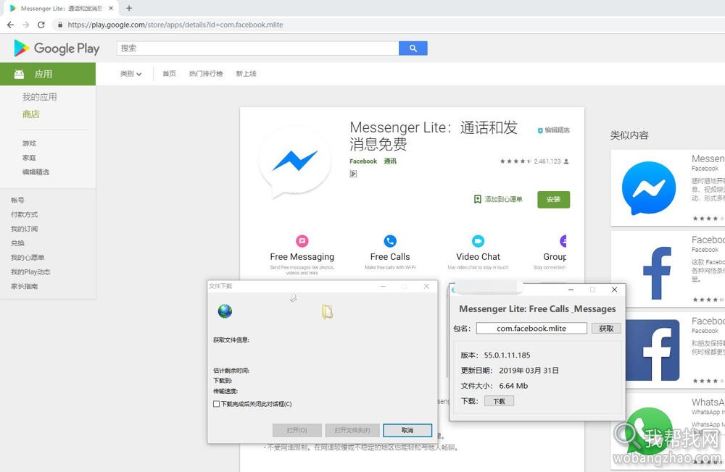Screen dimensions: 725x472
Task: Click the 包名 package name input field
Action: pyautogui.click(x=531, y=329)
